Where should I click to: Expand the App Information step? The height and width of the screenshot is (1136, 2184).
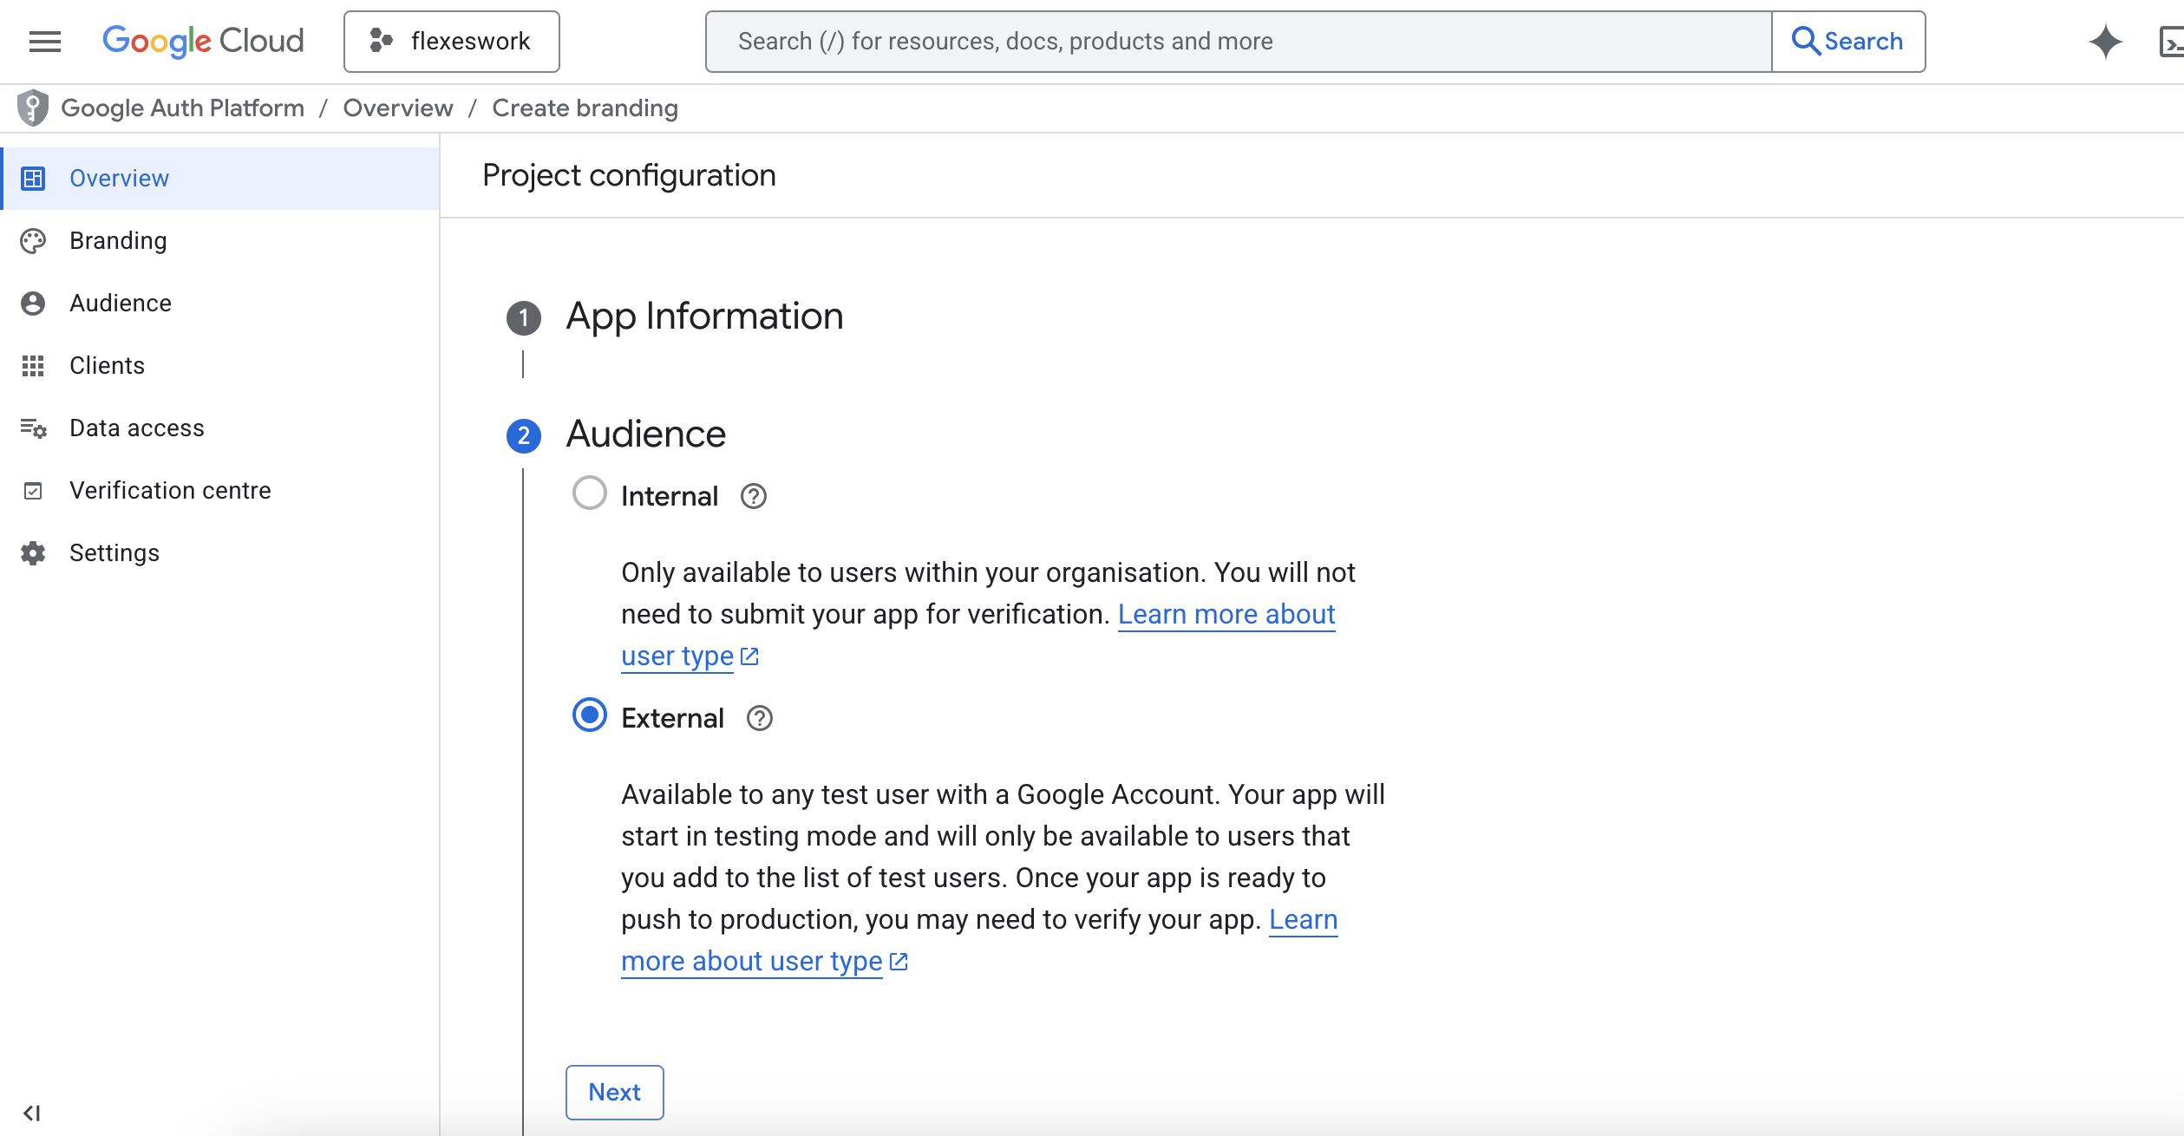pyautogui.click(x=703, y=317)
